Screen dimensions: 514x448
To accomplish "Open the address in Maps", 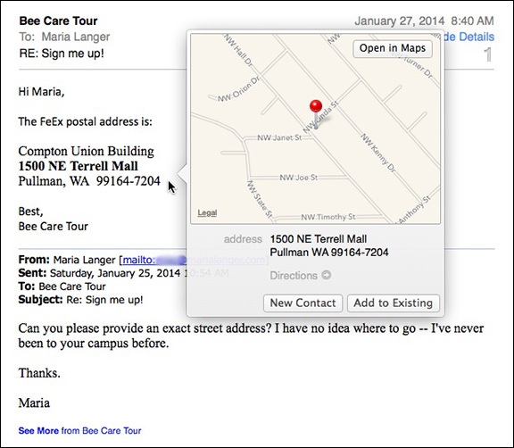I will pos(393,48).
